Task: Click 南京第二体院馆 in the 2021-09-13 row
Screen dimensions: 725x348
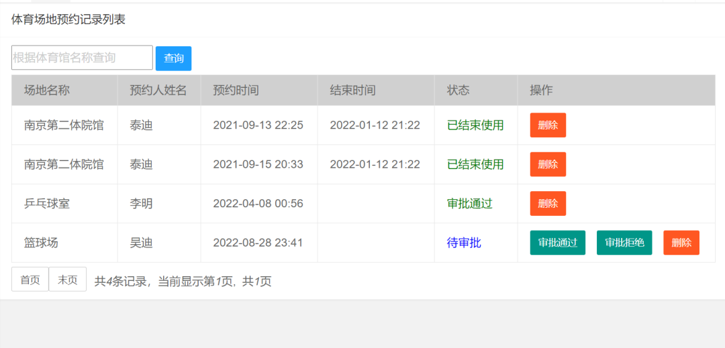Action: coord(64,125)
